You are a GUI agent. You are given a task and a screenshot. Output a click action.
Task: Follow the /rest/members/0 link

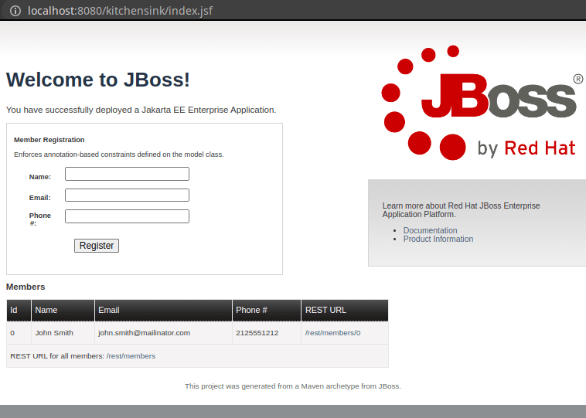pos(332,333)
